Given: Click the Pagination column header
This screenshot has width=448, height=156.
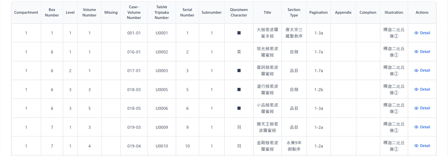Looking at the screenshot, I should point(318,12).
